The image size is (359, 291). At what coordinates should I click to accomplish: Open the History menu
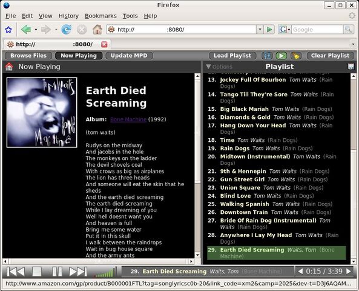tap(68, 16)
